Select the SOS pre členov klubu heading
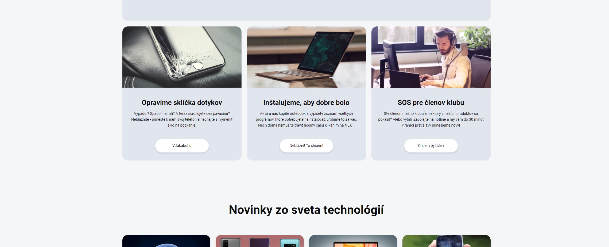Viewport: 609px width, 247px height. point(431,103)
